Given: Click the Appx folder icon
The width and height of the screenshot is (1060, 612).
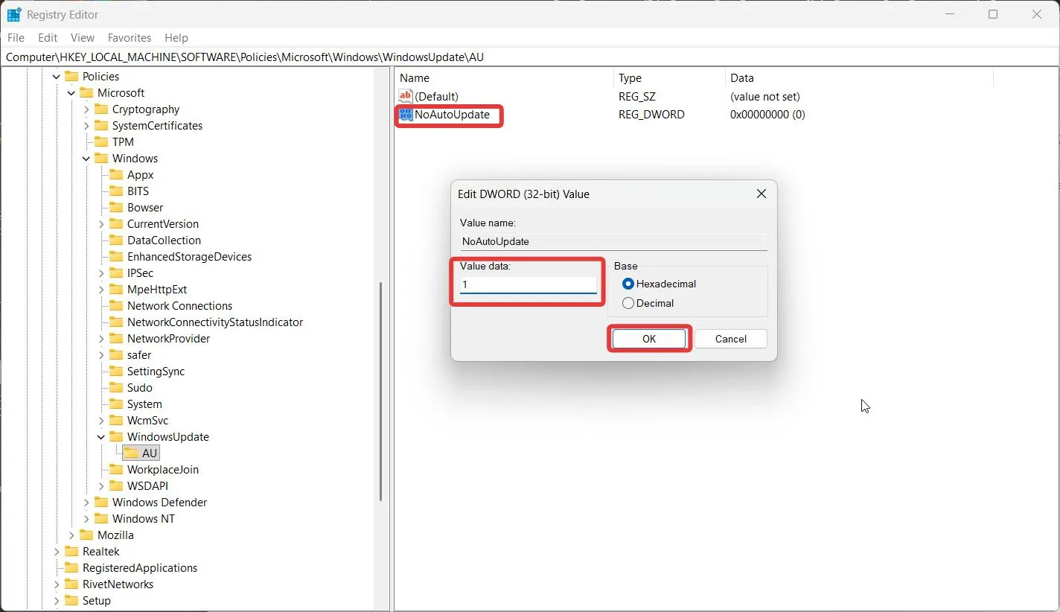Looking at the screenshot, I should click(x=116, y=174).
